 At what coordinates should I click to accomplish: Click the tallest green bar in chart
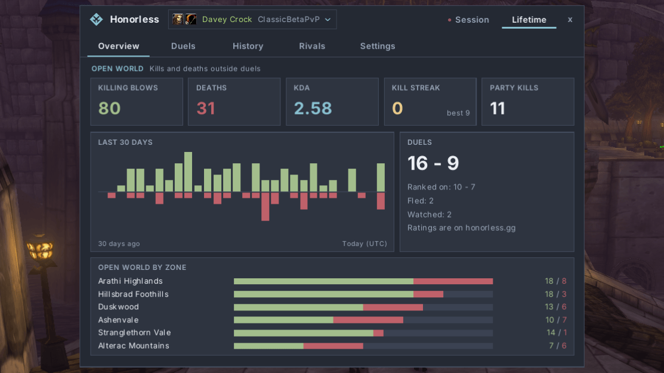tap(189, 172)
